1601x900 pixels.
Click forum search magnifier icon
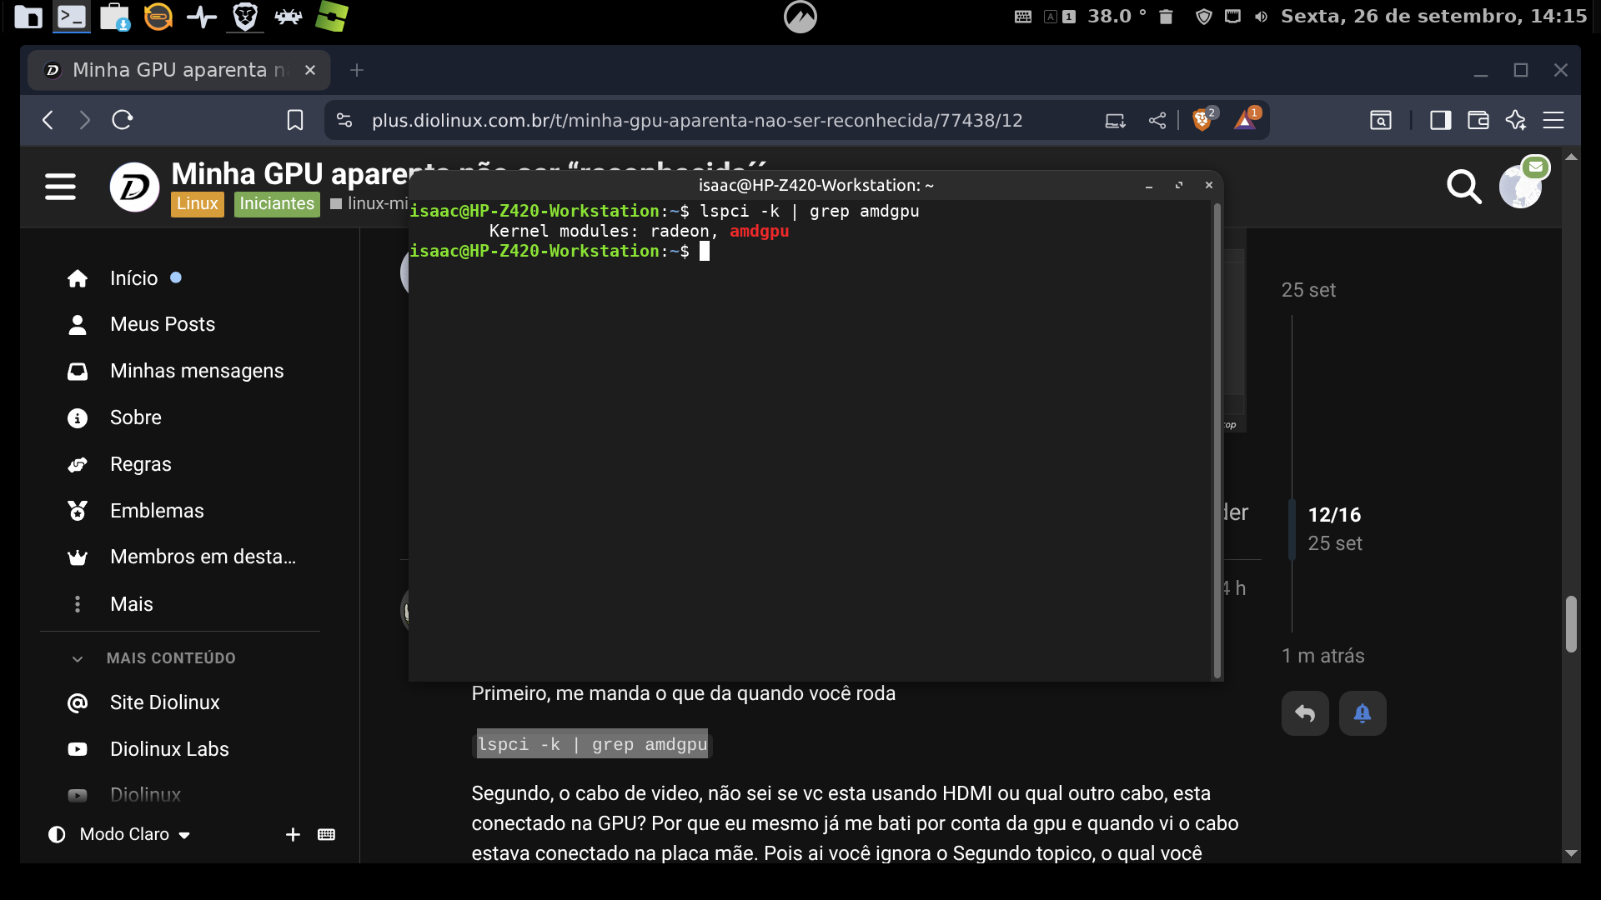pyautogui.click(x=1463, y=187)
